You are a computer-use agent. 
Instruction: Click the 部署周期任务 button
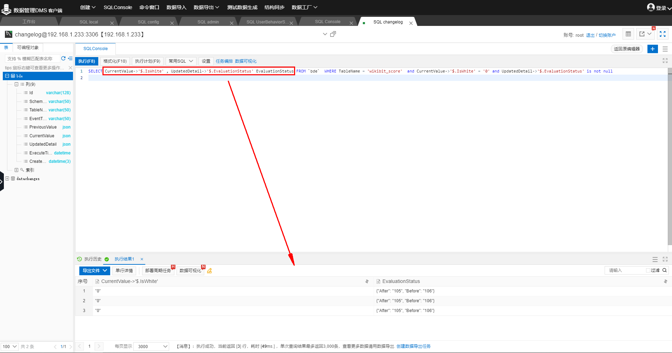tap(158, 270)
